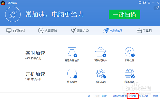The width and height of the screenshot is (160, 99).
Task: Click the 常用软件 disc icon
Action: 130,52
